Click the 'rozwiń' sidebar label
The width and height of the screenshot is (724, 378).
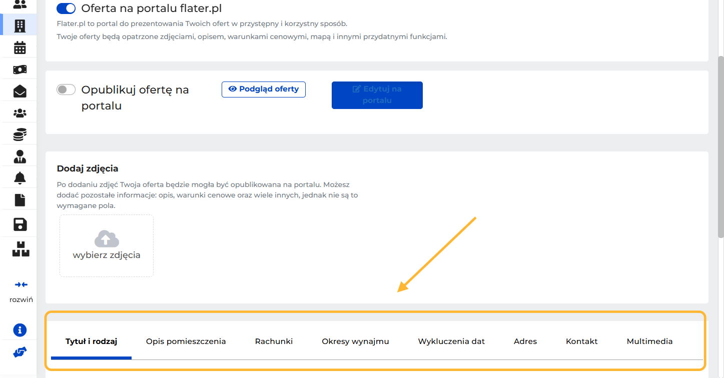(x=21, y=299)
